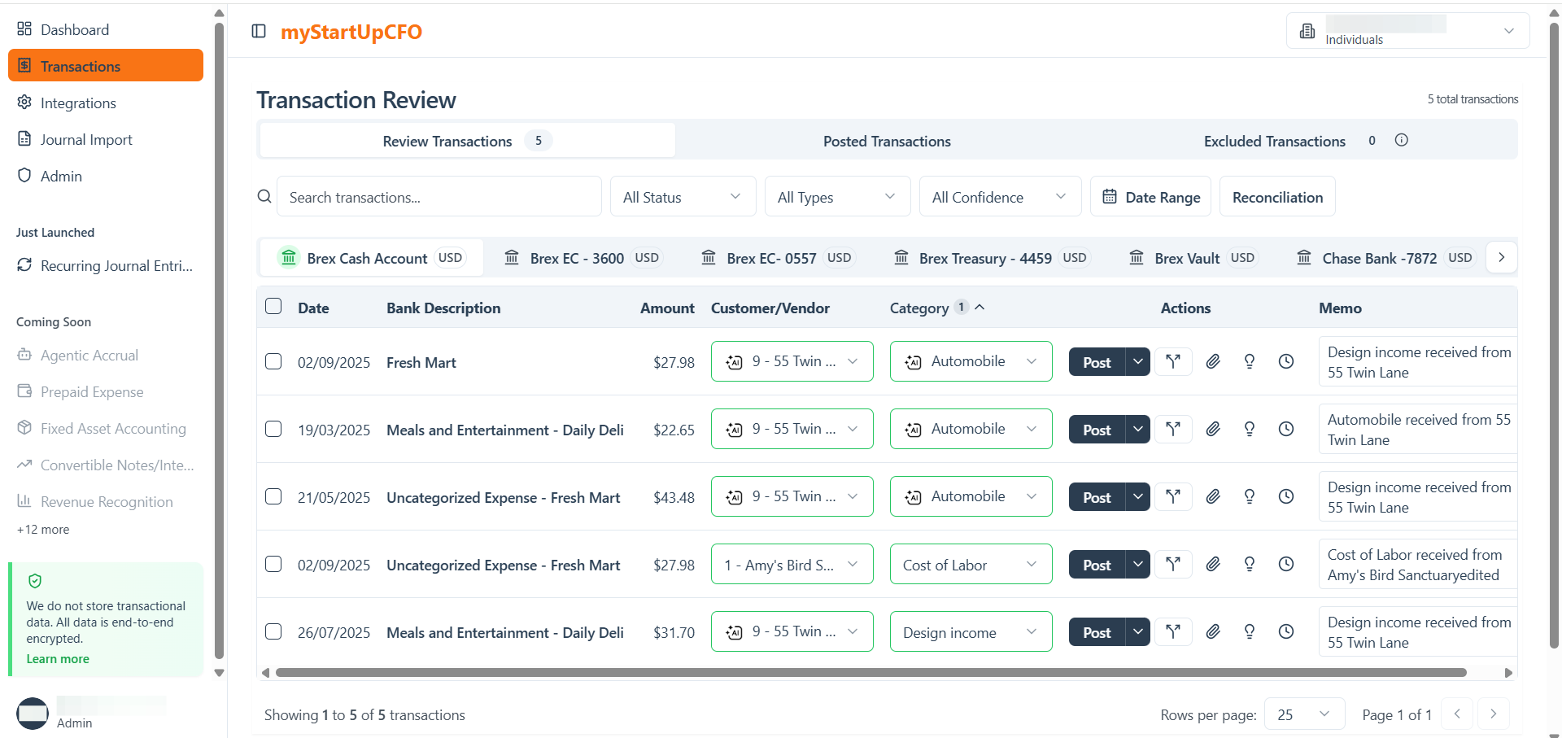Check the 21/05/2025 Fresh Mart row checkbox
This screenshot has height=738, width=1562.
tap(273, 496)
